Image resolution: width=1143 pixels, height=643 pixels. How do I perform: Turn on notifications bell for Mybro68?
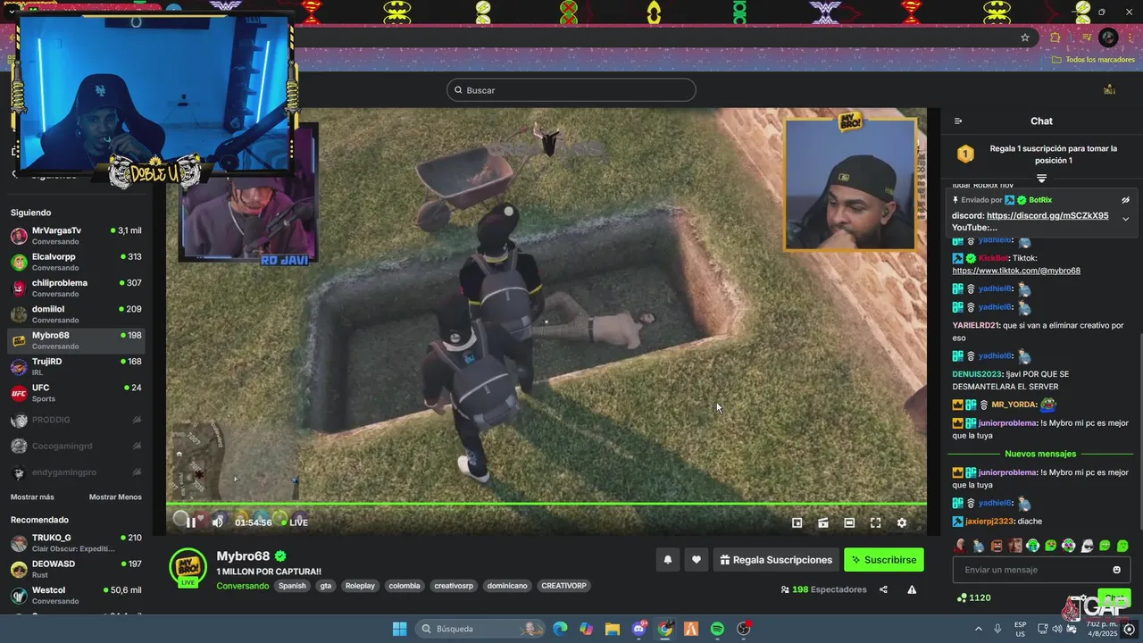667,560
